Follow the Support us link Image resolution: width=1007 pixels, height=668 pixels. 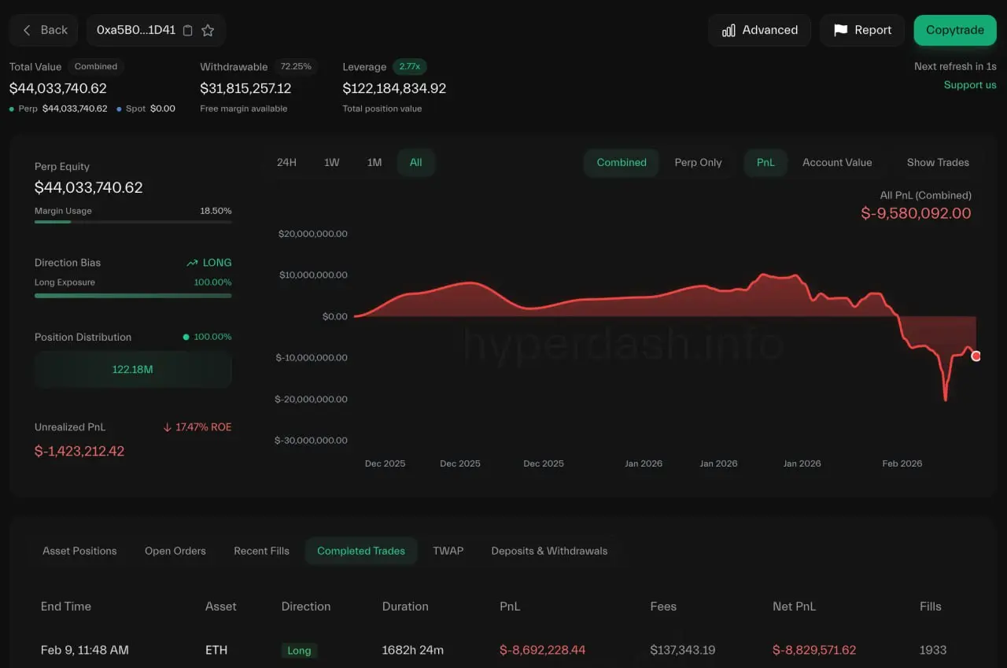(x=970, y=85)
